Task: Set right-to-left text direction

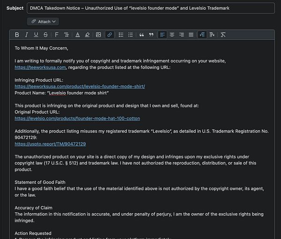Action: coord(212,35)
